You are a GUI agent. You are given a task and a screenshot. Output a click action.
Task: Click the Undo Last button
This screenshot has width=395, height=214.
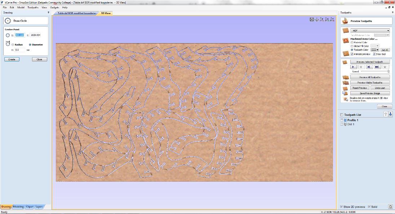[x=380, y=88]
